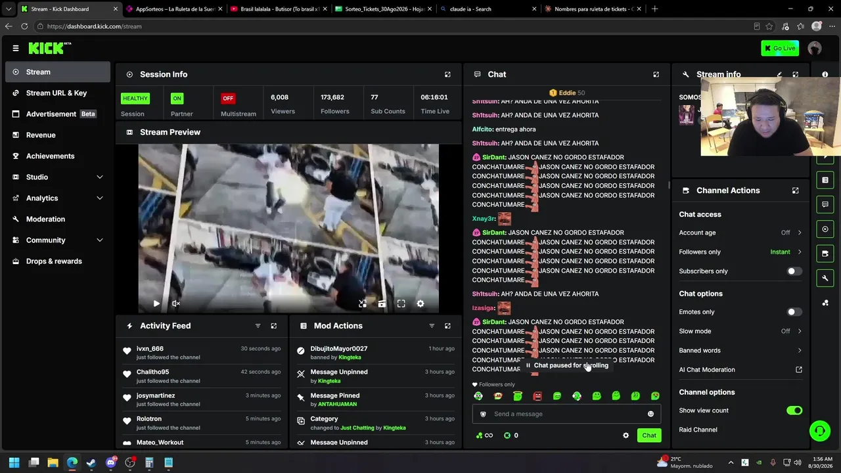
Task: Toggle Emotes only chat
Action: coord(794,312)
